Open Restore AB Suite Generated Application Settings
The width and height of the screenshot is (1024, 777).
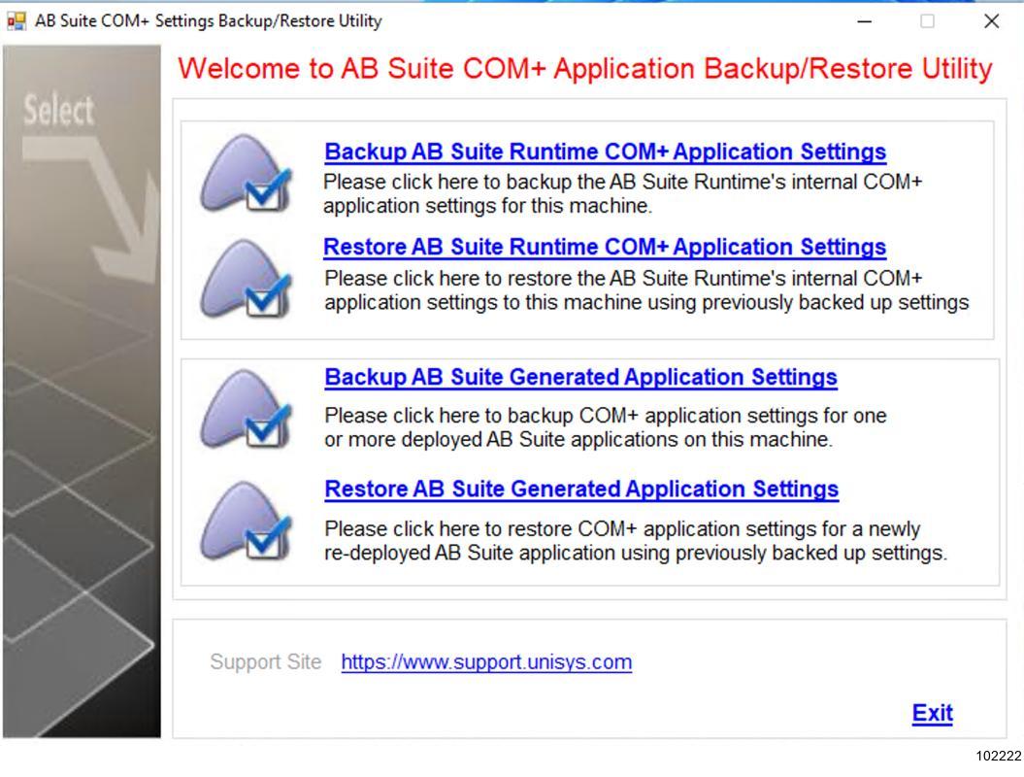(581, 489)
